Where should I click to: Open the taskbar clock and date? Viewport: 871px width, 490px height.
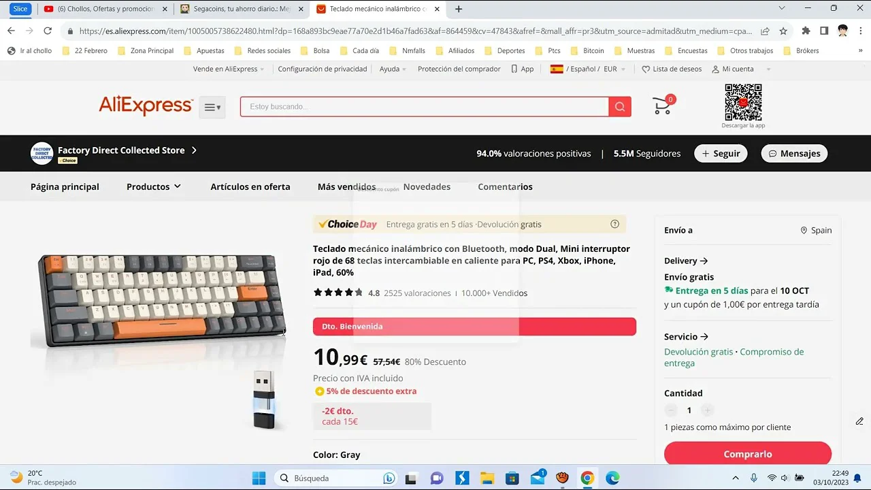830,478
